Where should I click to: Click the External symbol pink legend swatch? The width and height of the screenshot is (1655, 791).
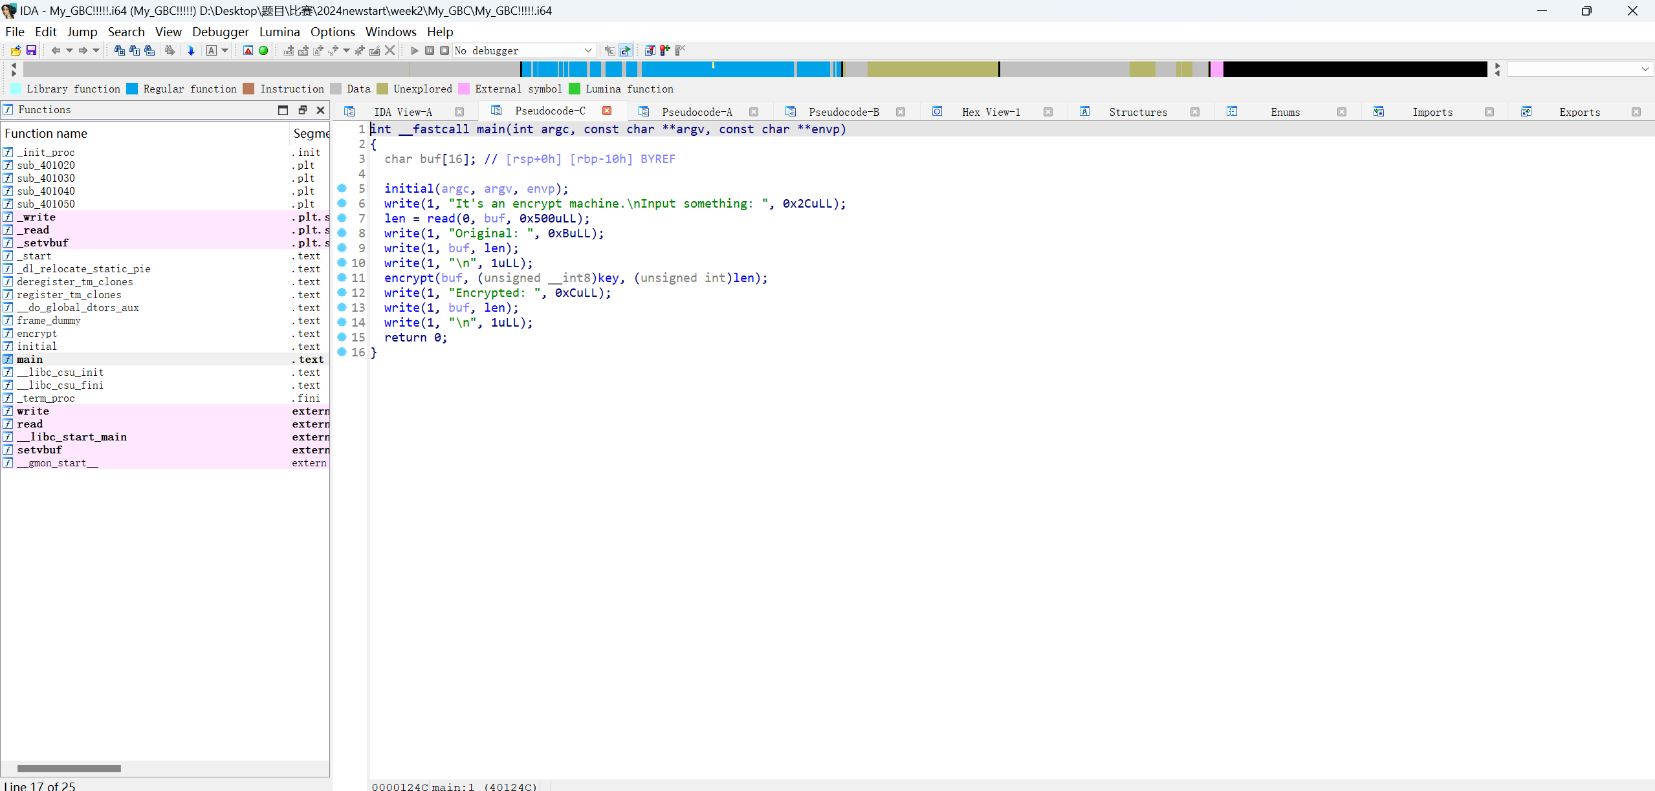pos(464,89)
